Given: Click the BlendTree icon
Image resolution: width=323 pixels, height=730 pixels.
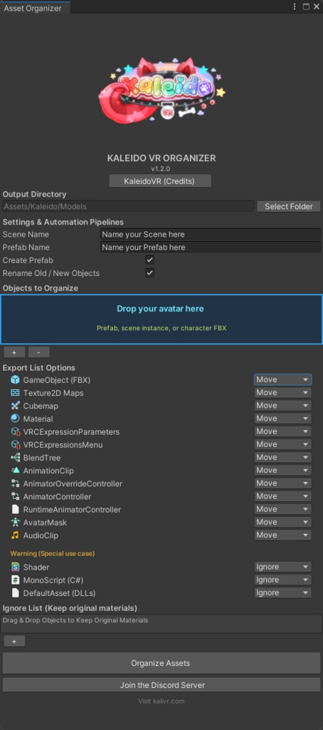Looking at the screenshot, I should coord(16,458).
